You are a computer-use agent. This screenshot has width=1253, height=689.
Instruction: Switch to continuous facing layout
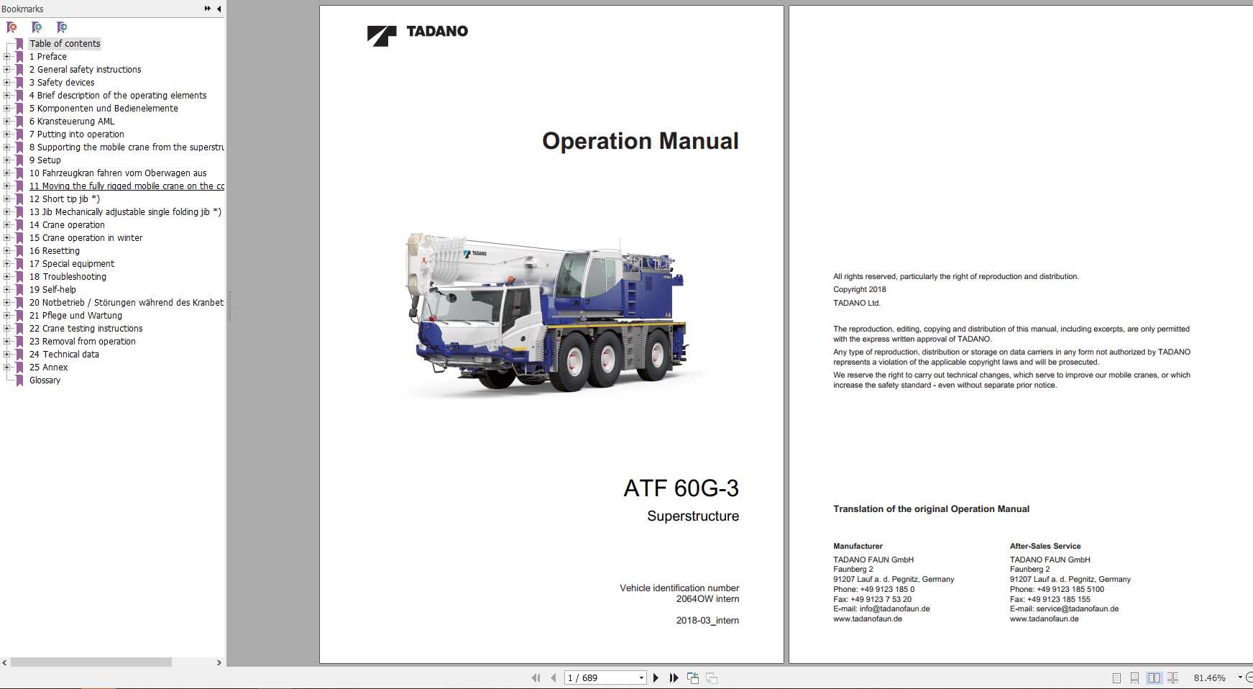[1172, 677]
